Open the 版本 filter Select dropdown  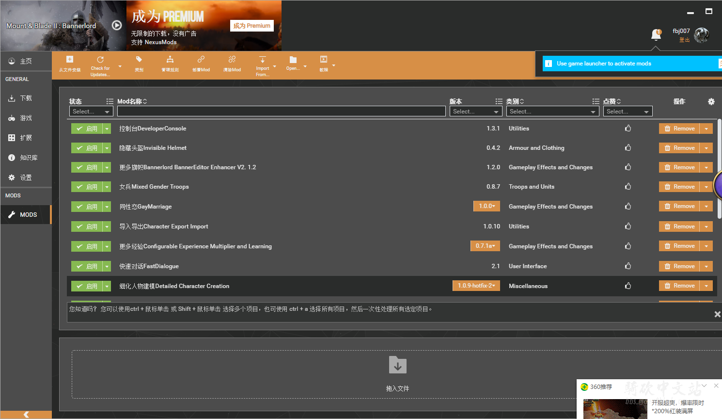[476, 112]
